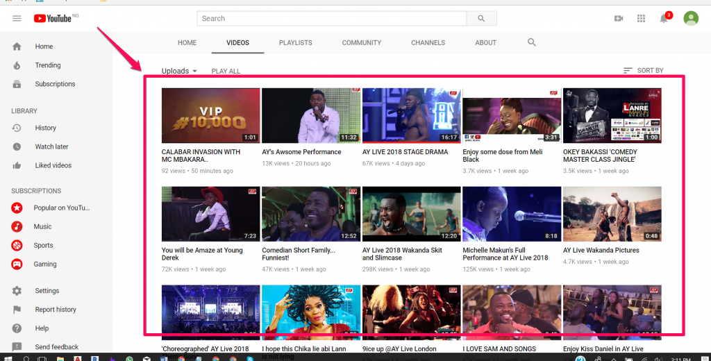Open the 'AY's Awsome Performance' title link
The width and height of the screenshot is (711, 361).
301,152
